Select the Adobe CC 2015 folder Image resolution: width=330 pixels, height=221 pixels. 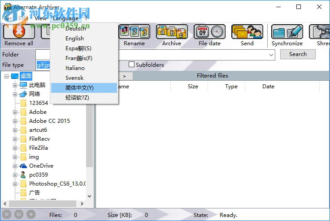[x=49, y=121]
